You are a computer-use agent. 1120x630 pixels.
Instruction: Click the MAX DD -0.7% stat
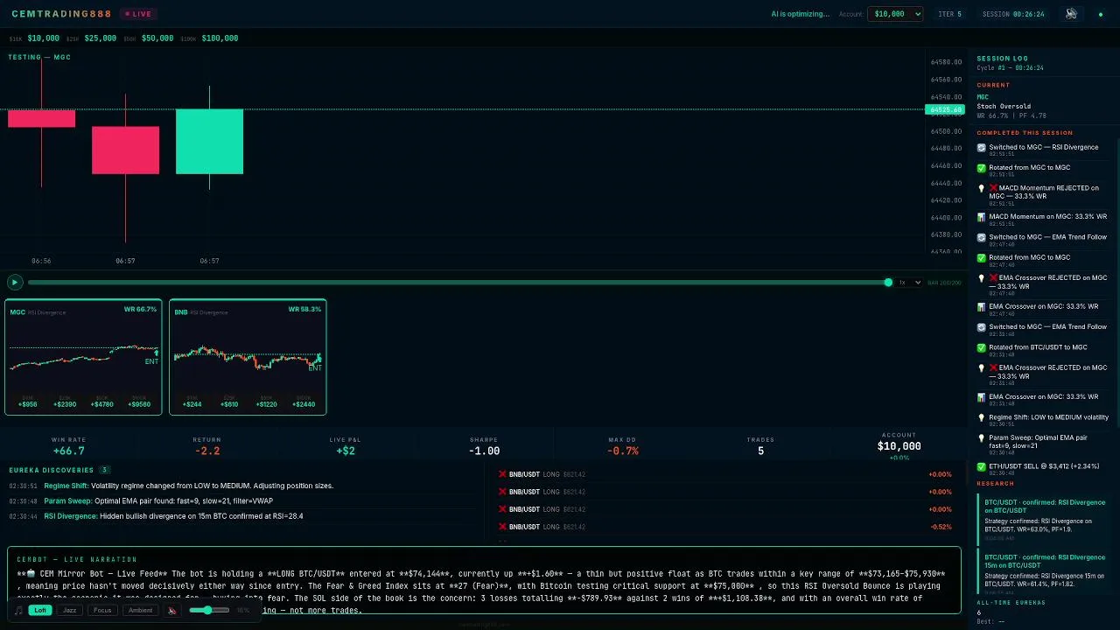point(622,446)
